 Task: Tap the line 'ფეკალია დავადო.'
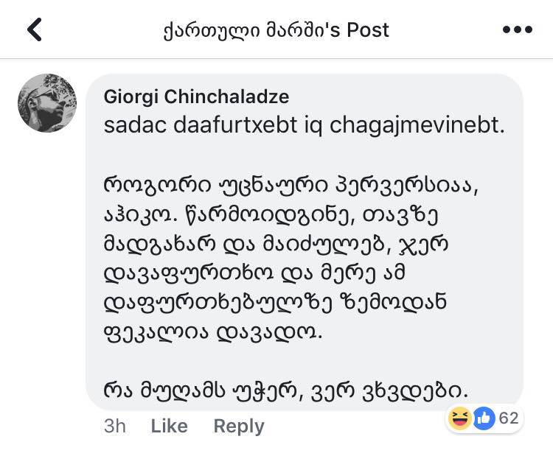coord(213,332)
